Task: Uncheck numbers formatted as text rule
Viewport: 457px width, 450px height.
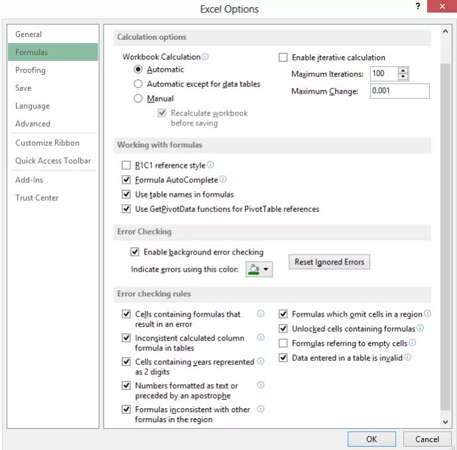Action: pyautogui.click(x=126, y=386)
